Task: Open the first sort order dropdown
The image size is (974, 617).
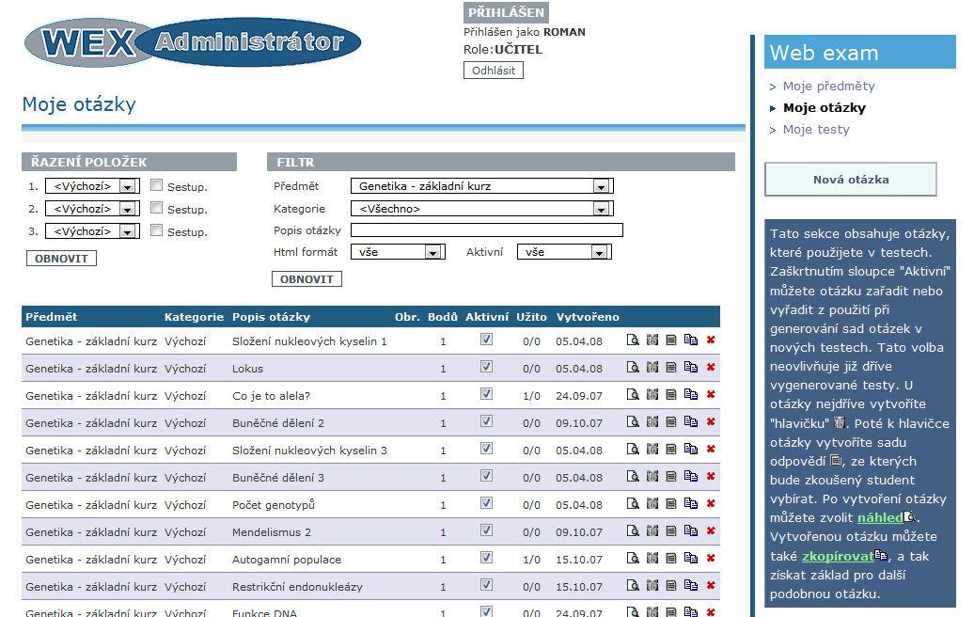Action: pyautogui.click(x=92, y=186)
